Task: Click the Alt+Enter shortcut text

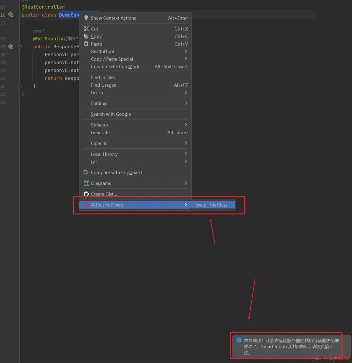Action: tap(178, 18)
